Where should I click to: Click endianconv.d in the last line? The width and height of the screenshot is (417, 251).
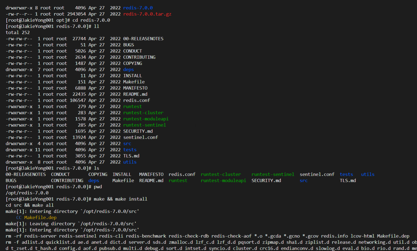297,248
